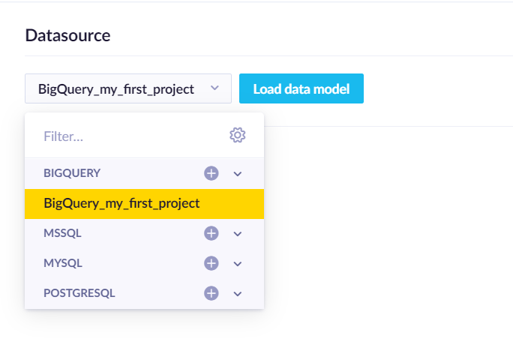Image resolution: width=513 pixels, height=351 pixels.
Task: Click the datasource selector's down arrow
Action: (215, 88)
